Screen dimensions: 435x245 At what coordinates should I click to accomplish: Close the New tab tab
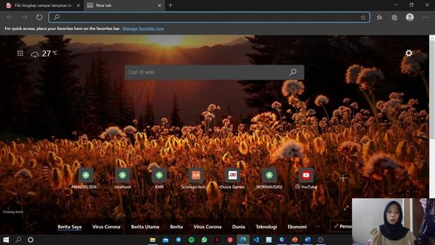(x=160, y=5)
